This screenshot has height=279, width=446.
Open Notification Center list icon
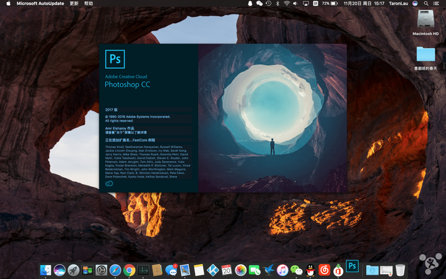[435, 4]
